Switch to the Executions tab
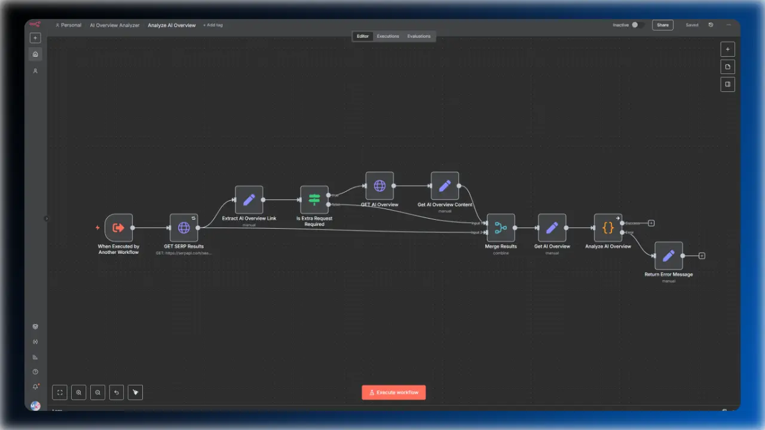 tap(387, 36)
